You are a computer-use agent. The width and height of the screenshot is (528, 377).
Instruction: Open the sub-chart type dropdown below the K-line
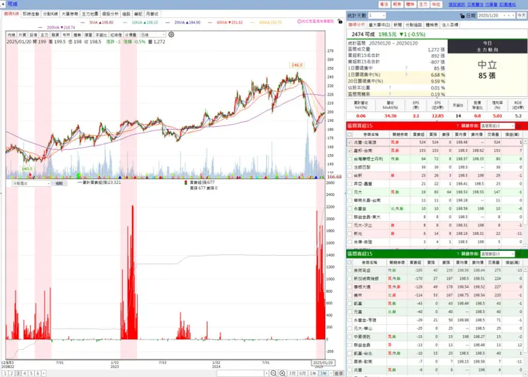[31, 184]
